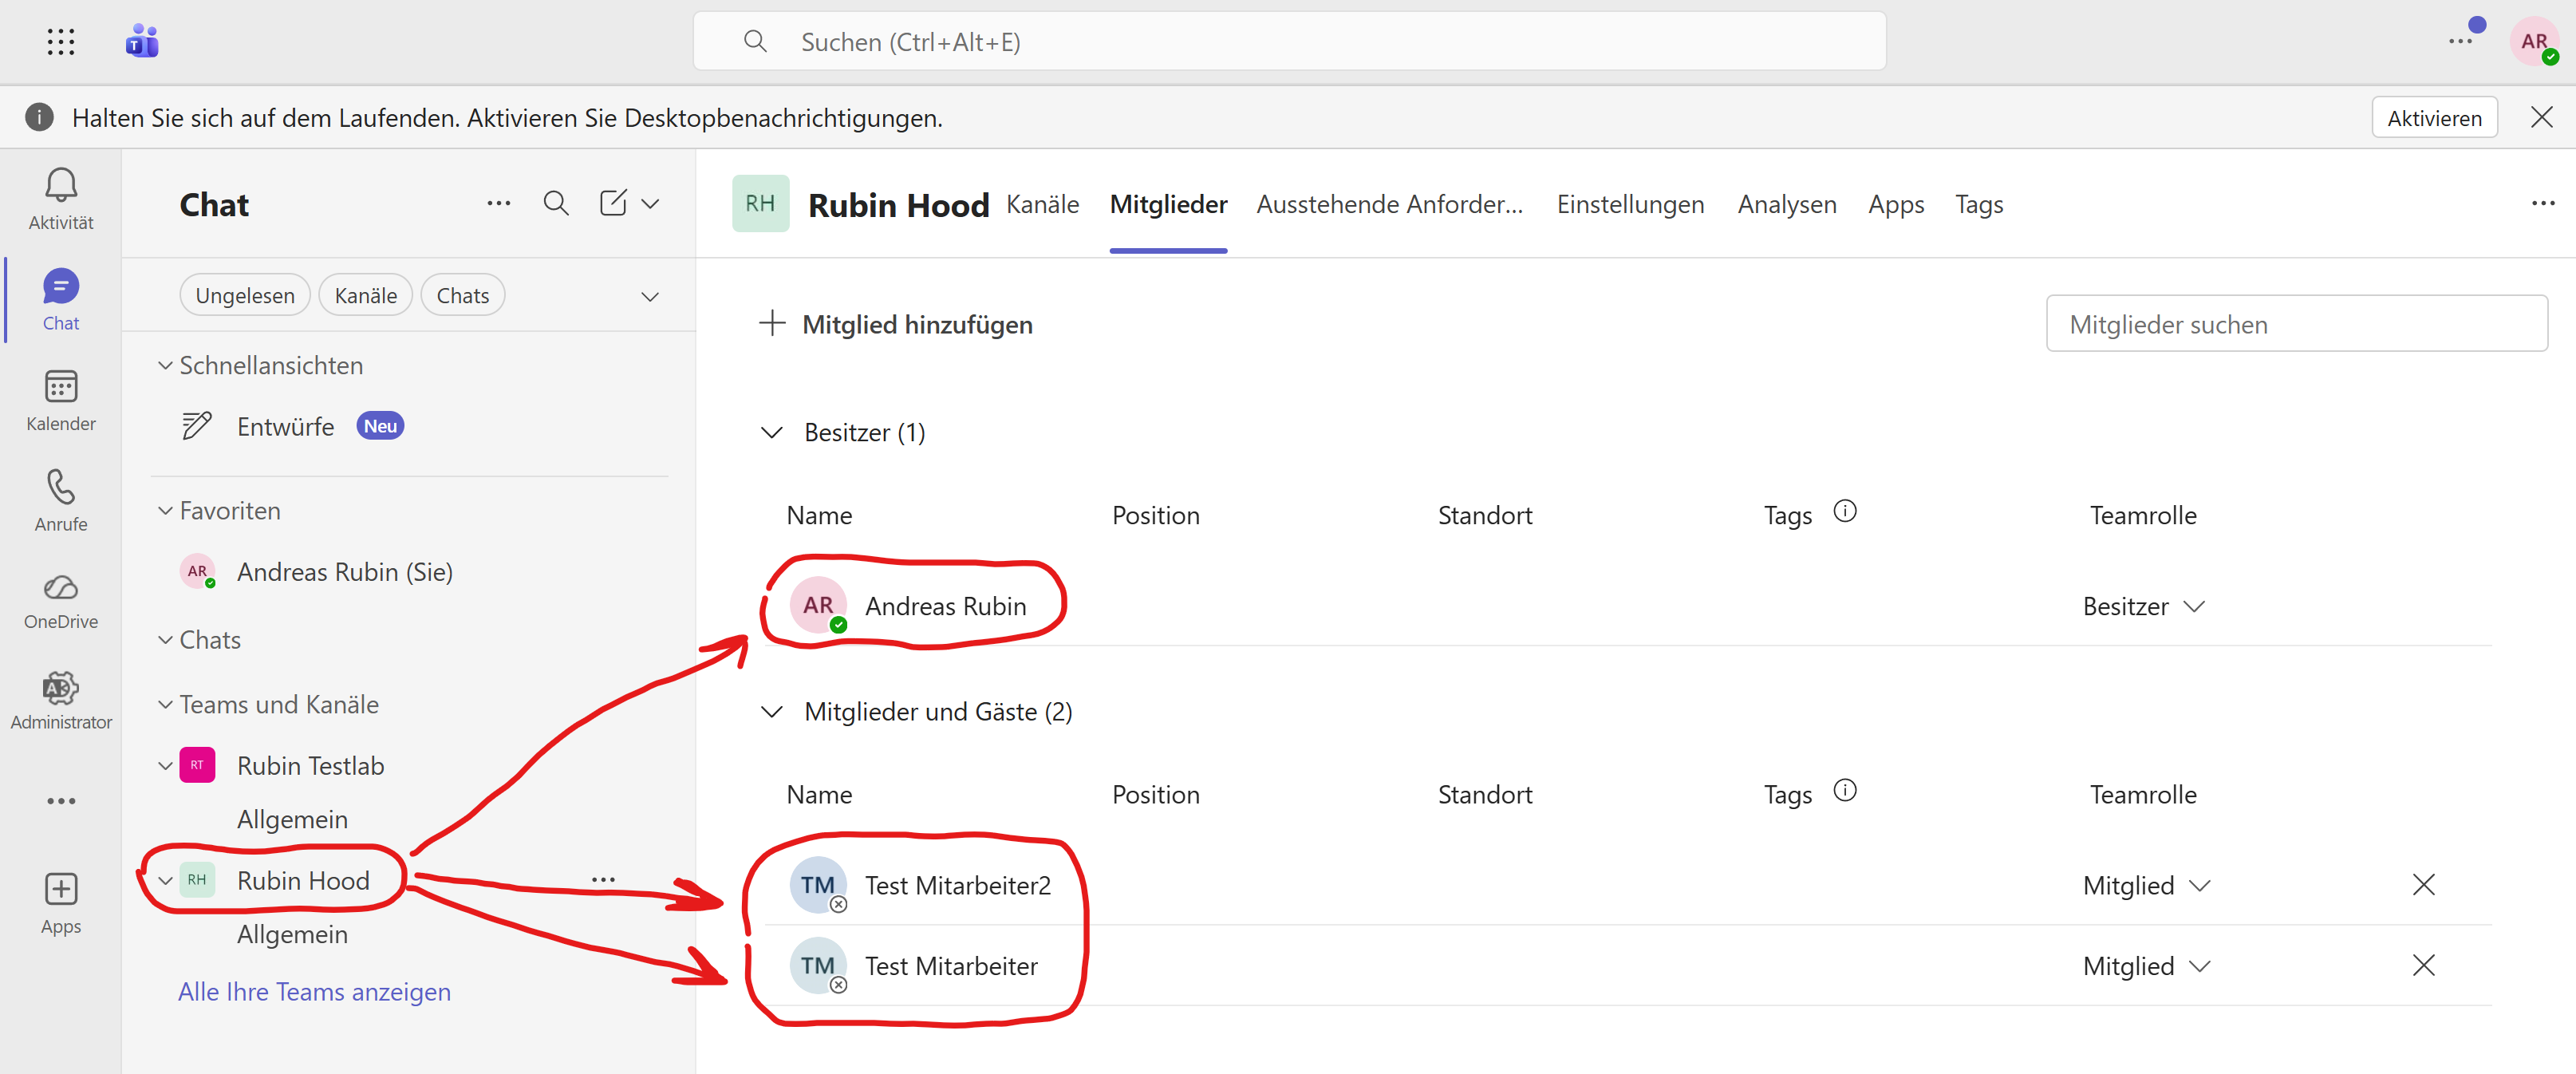Open the Administrator app icon
Image resolution: width=2576 pixels, height=1074 pixels.
point(60,688)
